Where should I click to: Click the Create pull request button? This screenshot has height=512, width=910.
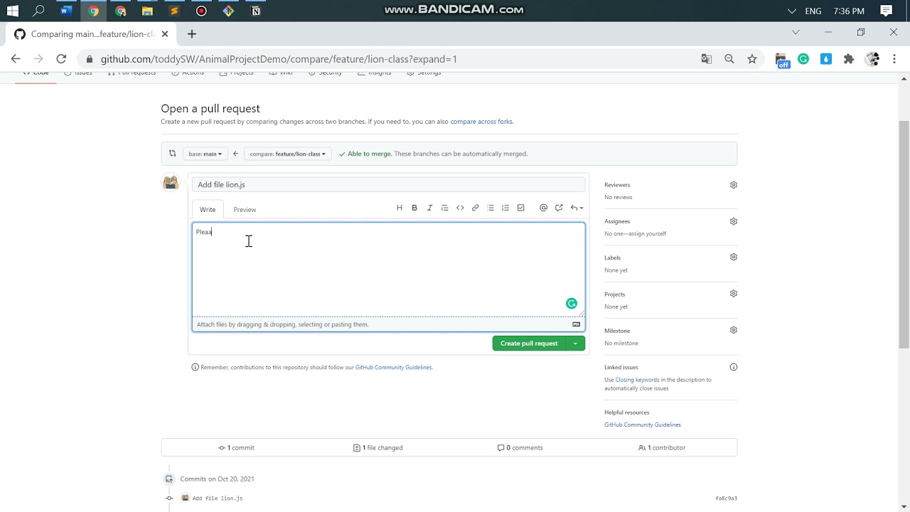[529, 343]
